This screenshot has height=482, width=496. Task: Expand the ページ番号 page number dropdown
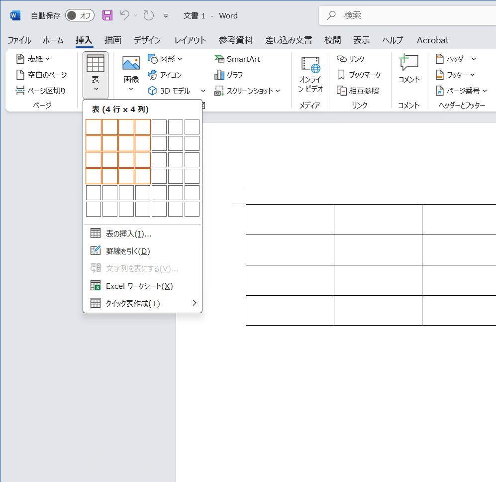461,91
